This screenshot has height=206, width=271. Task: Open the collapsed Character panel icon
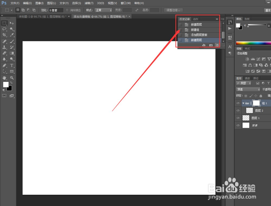pyautogui.click(x=230, y=47)
